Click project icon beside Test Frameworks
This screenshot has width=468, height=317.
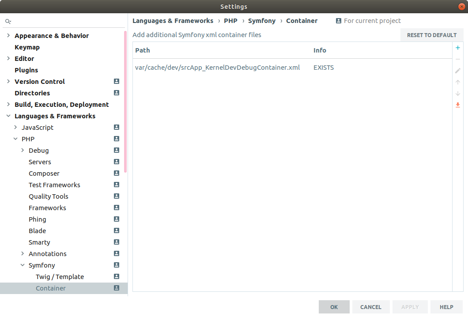click(x=117, y=185)
